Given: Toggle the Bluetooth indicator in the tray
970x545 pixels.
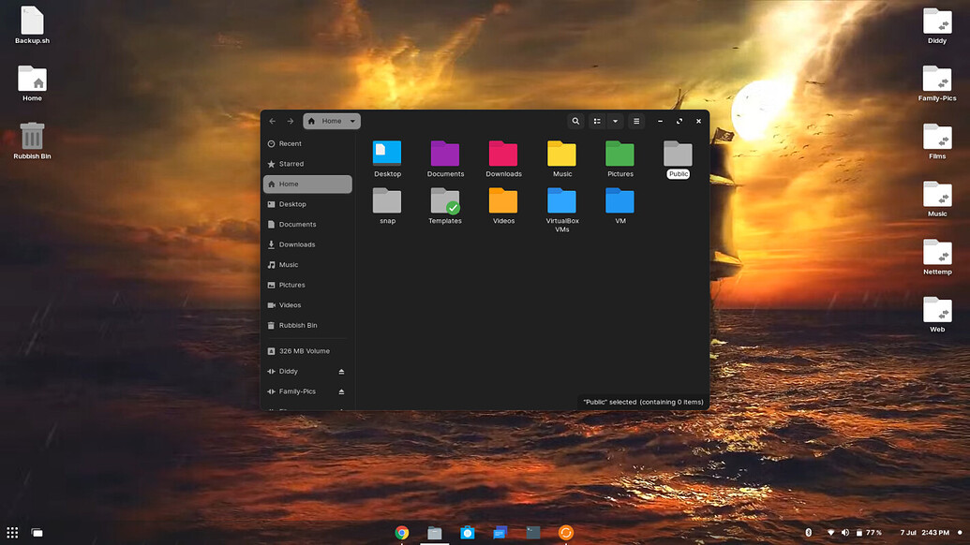Looking at the screenshot, I should (808, 532).
